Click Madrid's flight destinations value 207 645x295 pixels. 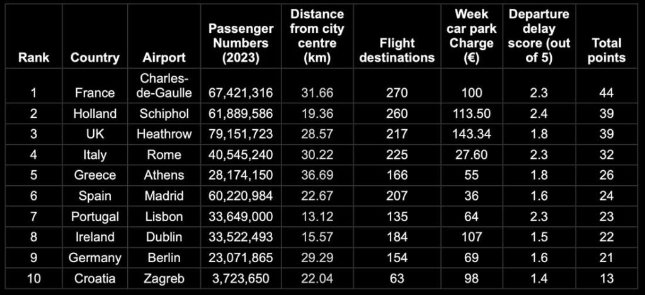397,196
